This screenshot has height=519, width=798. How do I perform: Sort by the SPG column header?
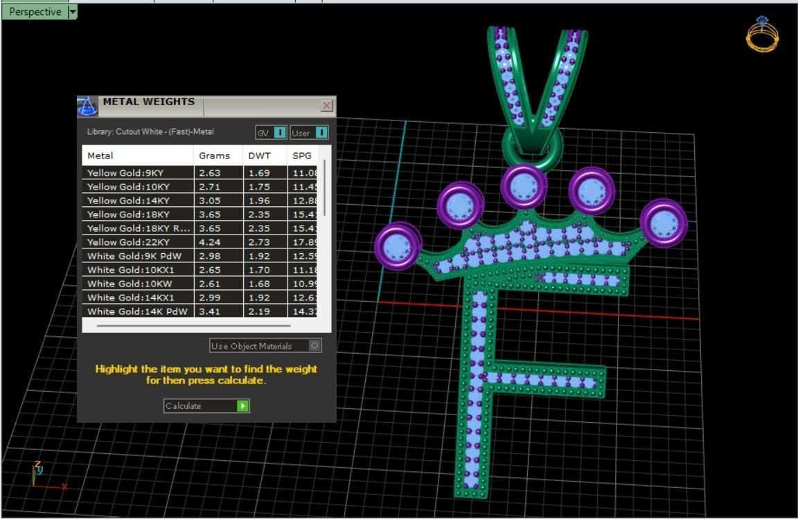click(x=302, y=156)
